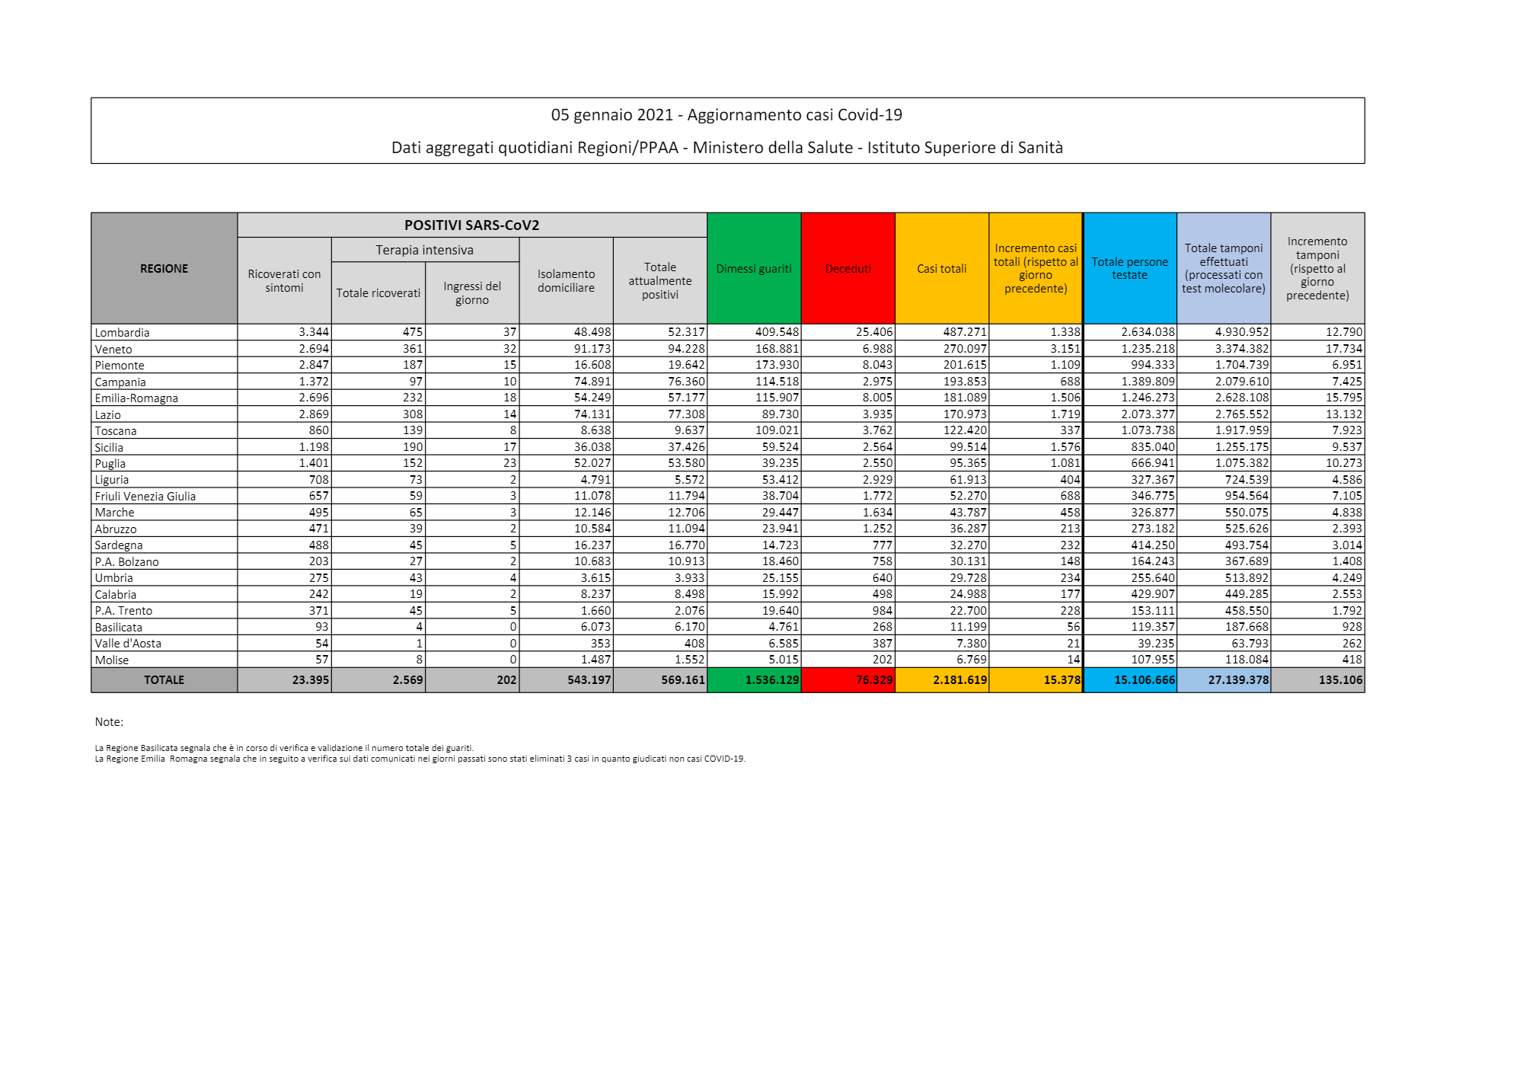The width and height of the screenshot is (1523, 1077).
Task: Click the Basilicata note text line
Action: (x=284, y=748)
